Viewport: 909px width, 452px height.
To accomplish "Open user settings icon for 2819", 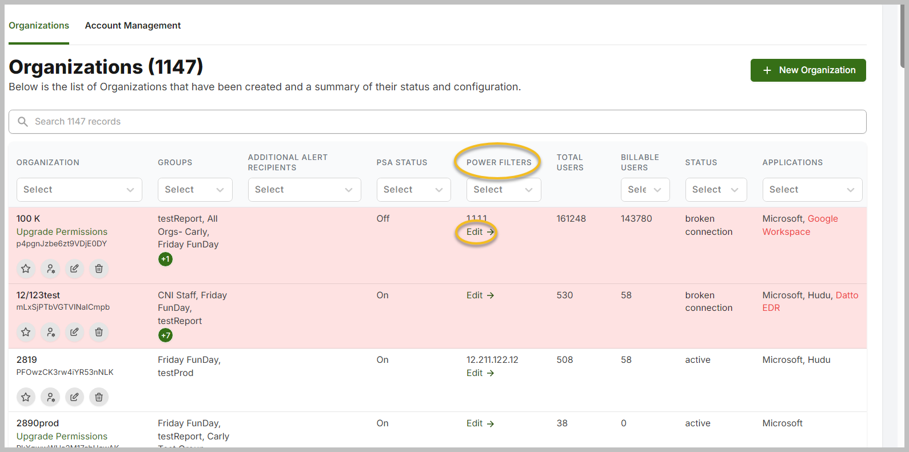I will click(x=50, y=397).
